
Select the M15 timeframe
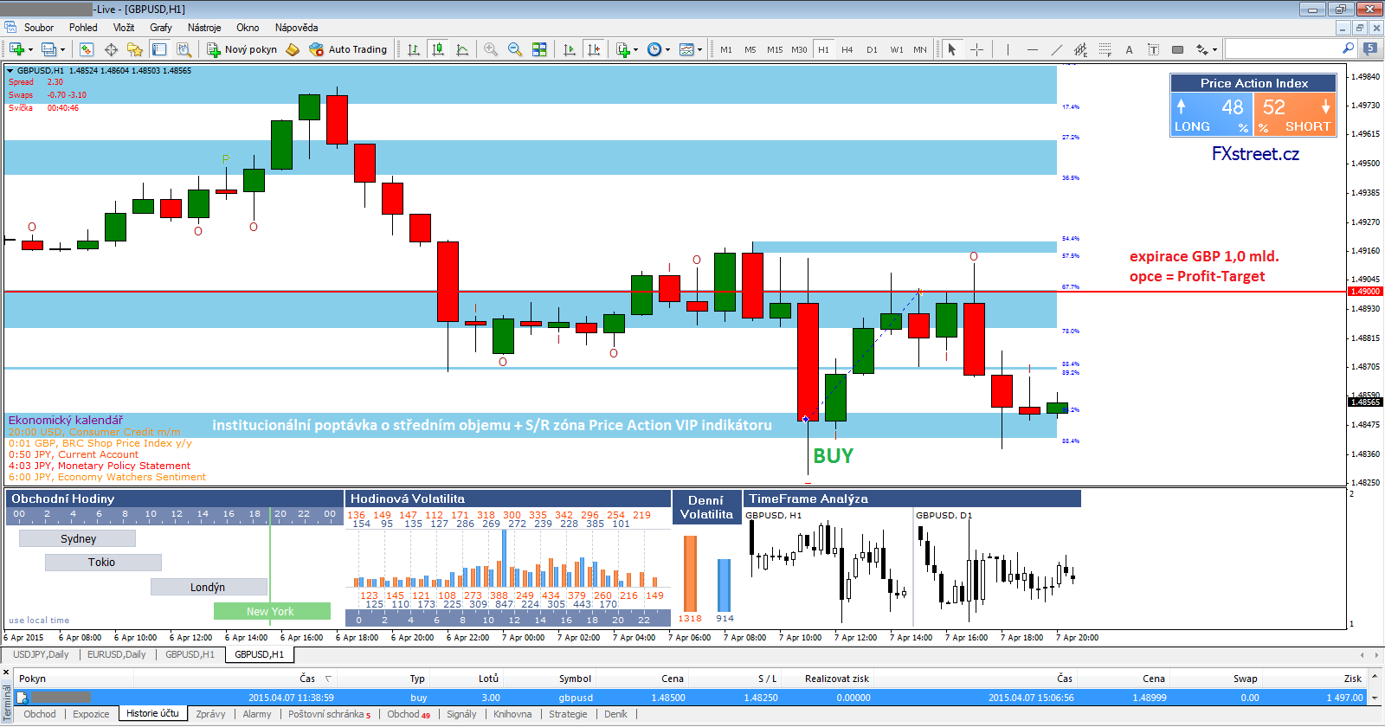click(x=775, y=49)
